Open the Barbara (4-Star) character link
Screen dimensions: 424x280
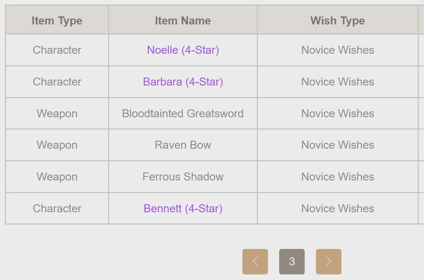click(183, 82)
